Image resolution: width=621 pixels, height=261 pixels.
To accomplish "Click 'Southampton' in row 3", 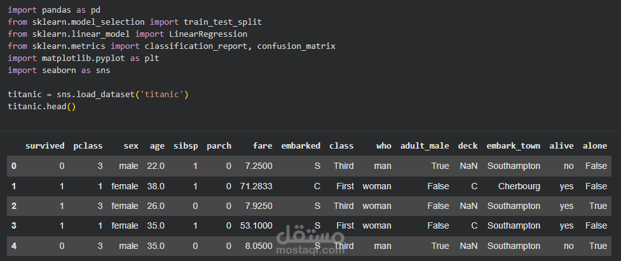I will coord(514,225).
